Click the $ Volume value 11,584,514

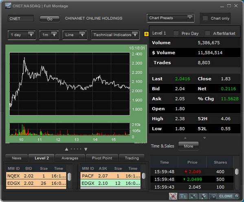(210, 53)
